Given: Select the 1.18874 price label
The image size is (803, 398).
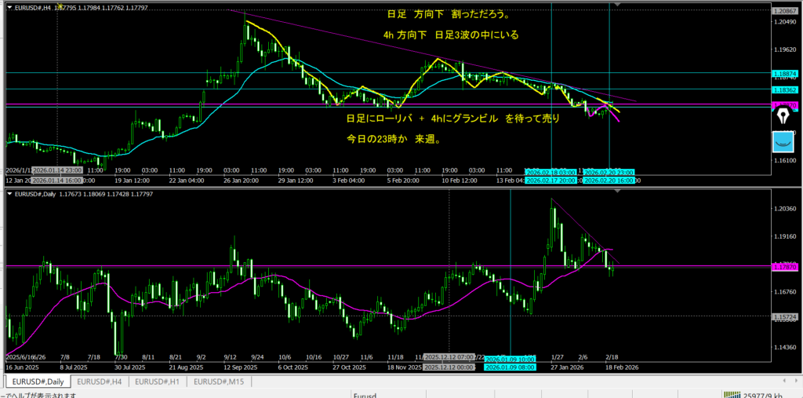Looking at the screenshot, I should pos(786,74).
